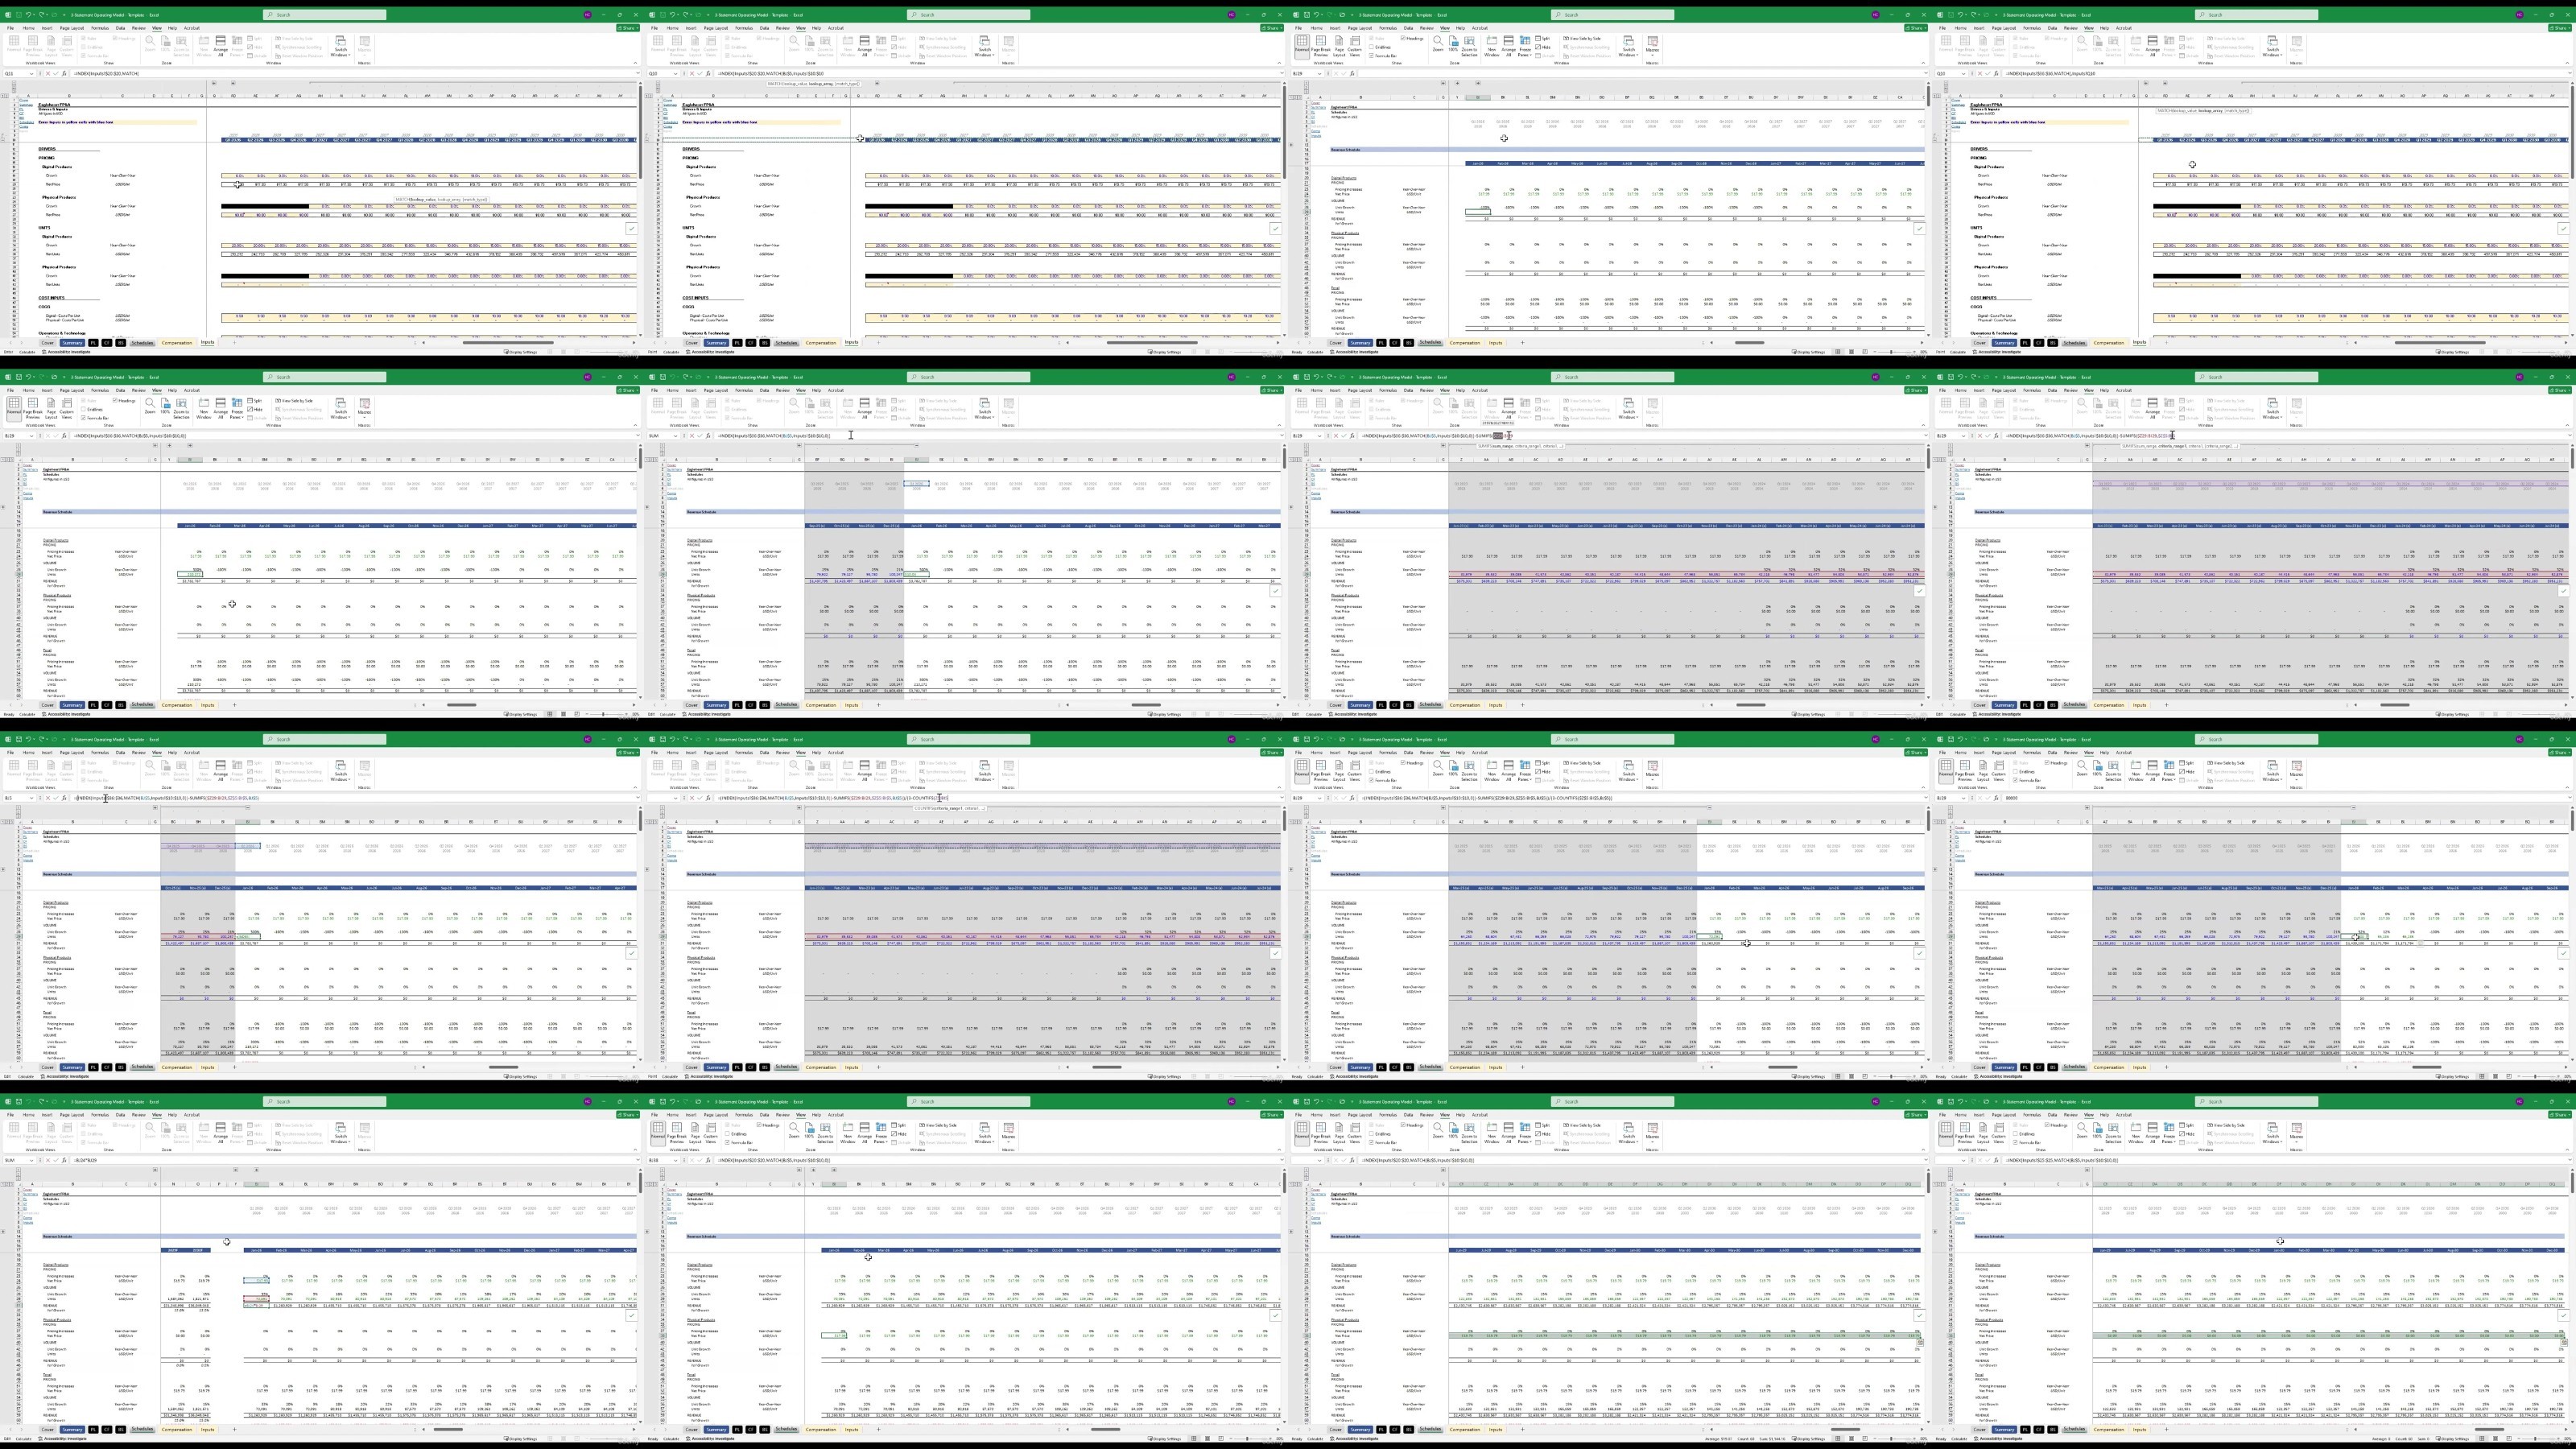Click the 100% zoom icon in the first window

tap(165, 45)
